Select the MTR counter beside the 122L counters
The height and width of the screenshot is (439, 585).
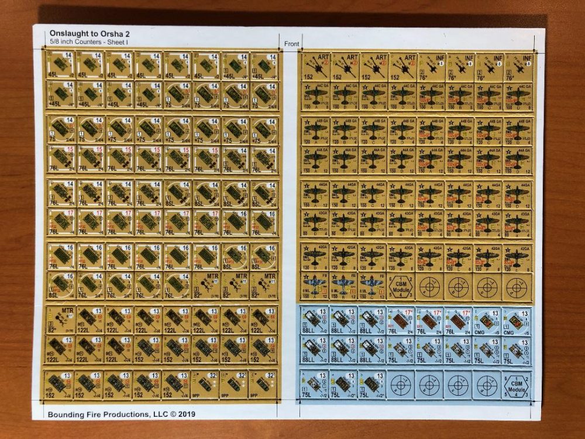click(x=60, y=321)
